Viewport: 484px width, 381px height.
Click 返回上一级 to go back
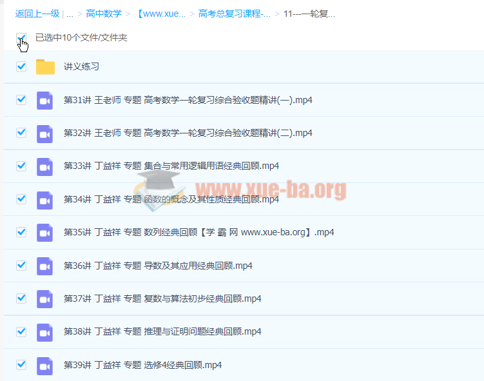point(37,14)
